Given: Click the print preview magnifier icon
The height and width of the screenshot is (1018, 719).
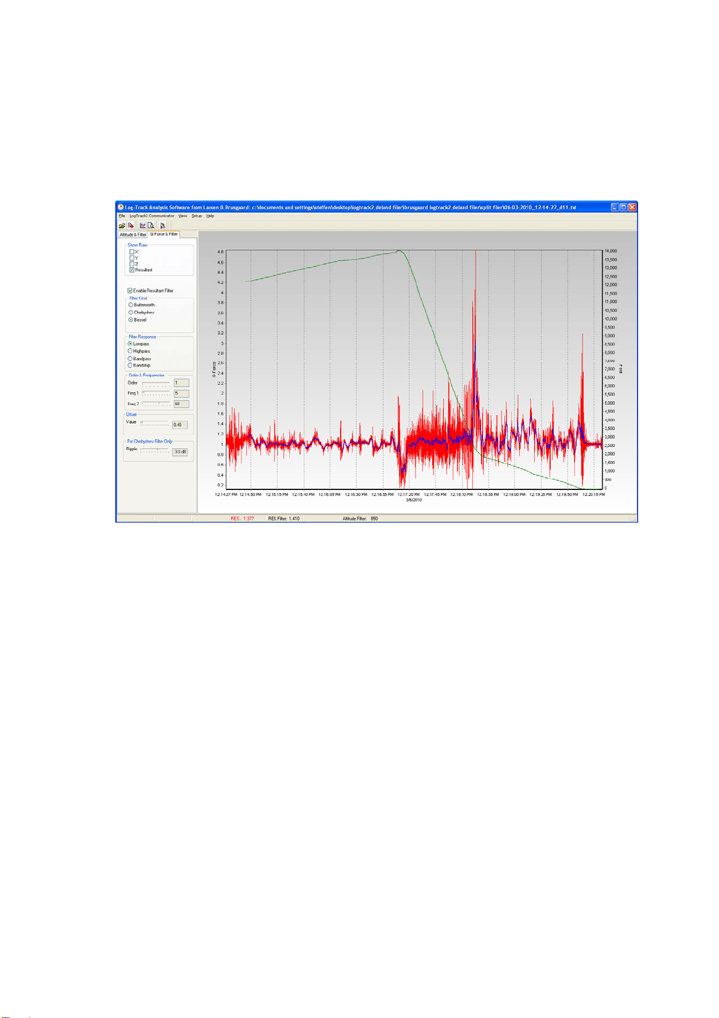Looking at the screenshot, I should point(151,225).
